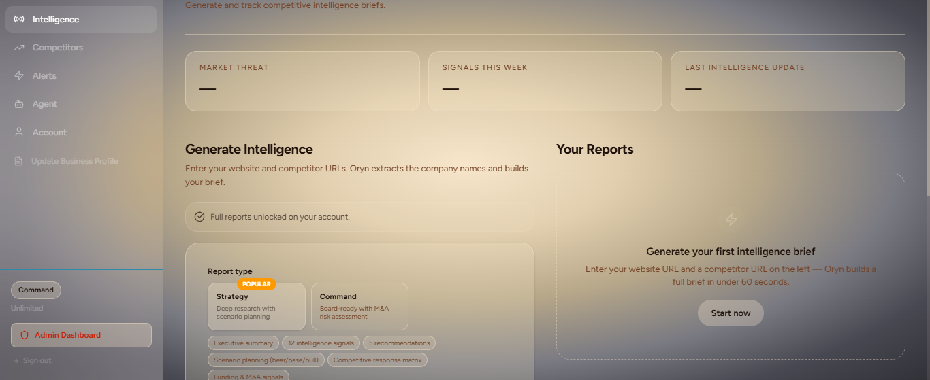
Task: Click the Report type label
Action: coord(230,271)
